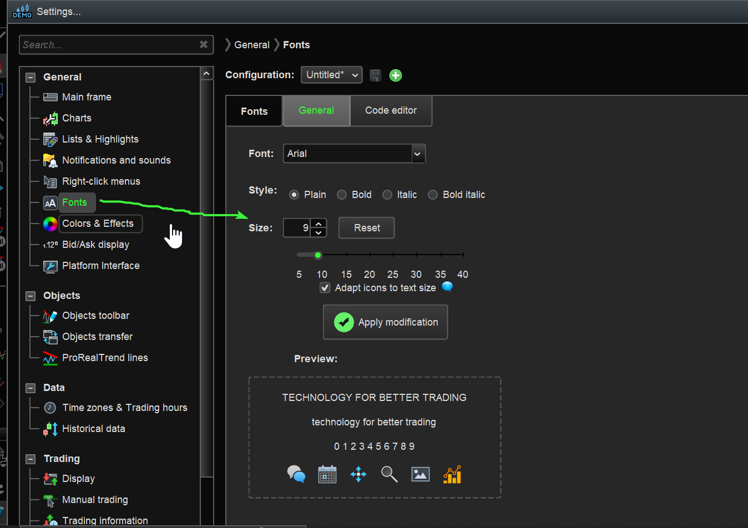Collapse the Objects tree section

click(x=31, y=296)
